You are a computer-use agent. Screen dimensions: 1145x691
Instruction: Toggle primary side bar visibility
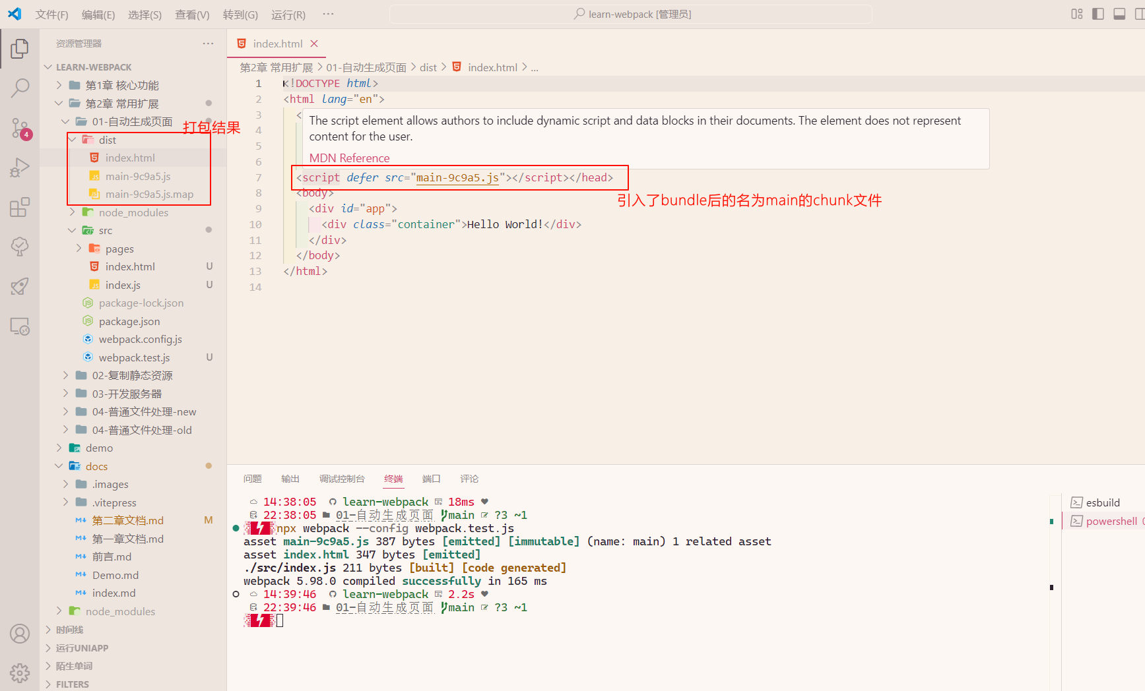coord(1098,14)
